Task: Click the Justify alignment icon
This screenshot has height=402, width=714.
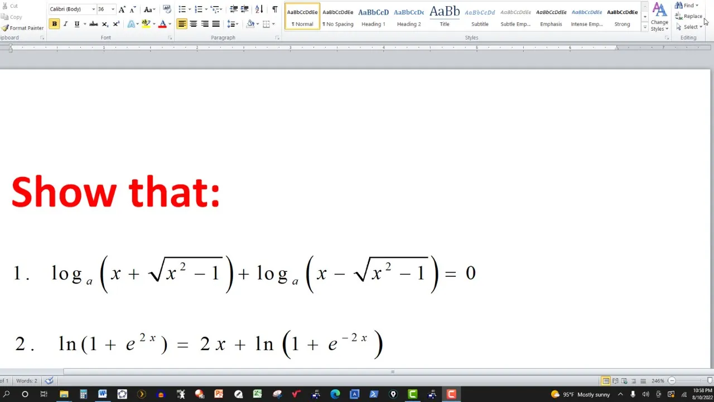Action: 216,24
